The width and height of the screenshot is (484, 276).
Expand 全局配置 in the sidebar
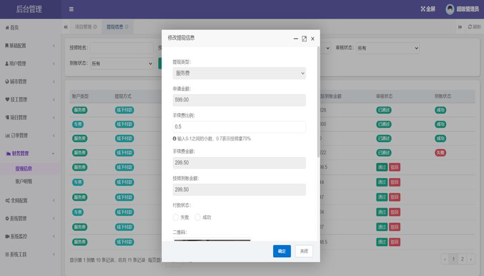point(30,200)
